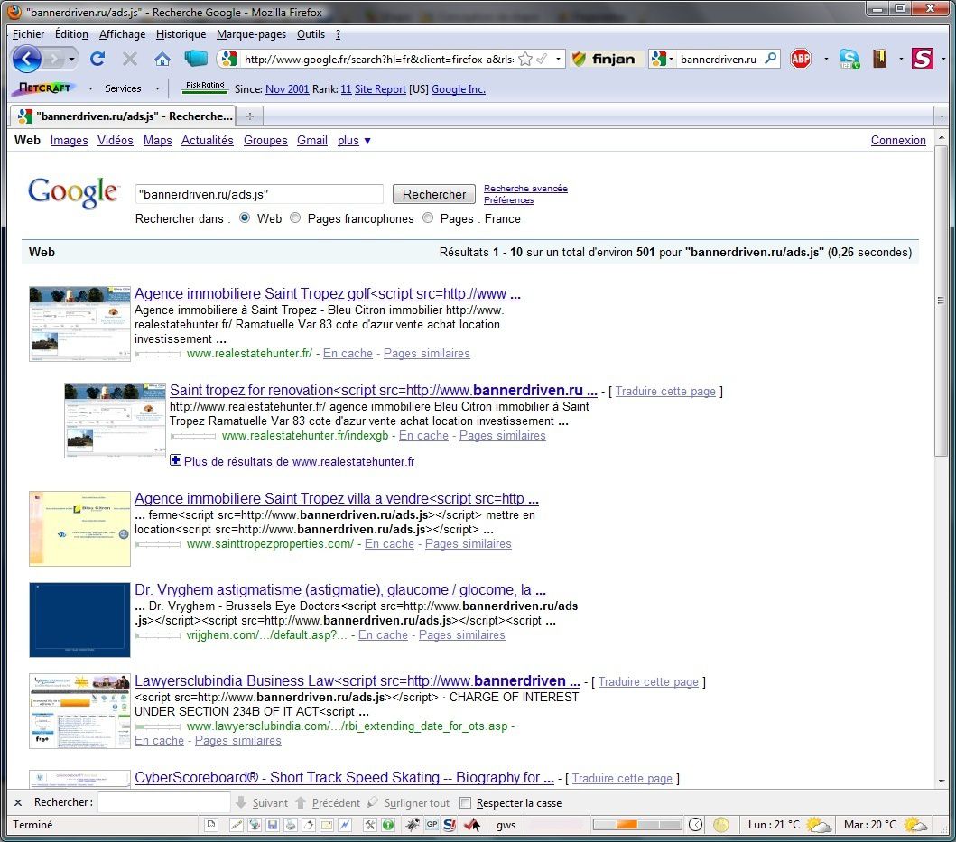
Task: Close the find bar with X
Action: pyautogui.click(x=18, y=802)
